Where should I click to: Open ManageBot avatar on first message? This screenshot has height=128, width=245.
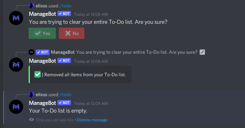click(16, 18)
